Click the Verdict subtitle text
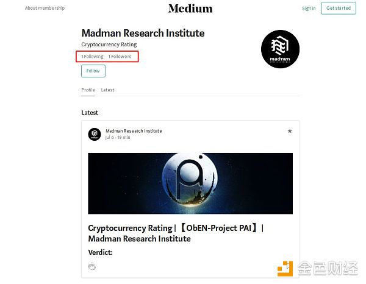This screenshot has width=366, height=284. 101,252
